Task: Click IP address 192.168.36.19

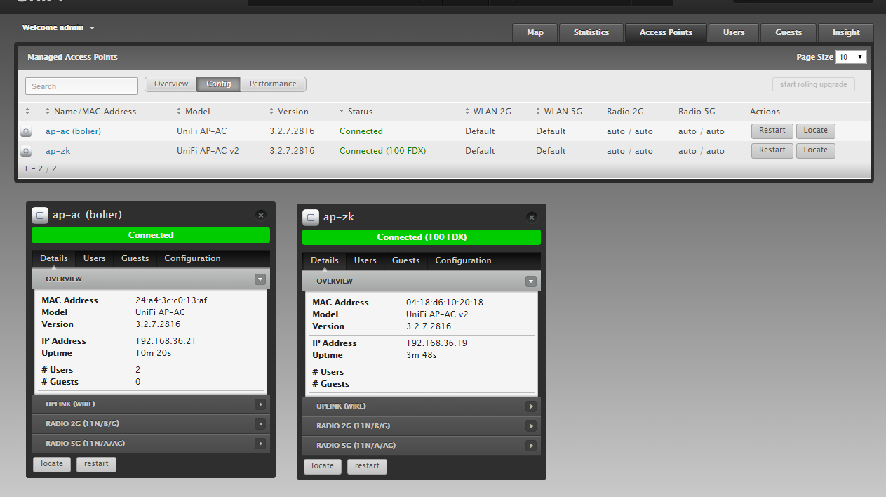Action: [436, 343]
